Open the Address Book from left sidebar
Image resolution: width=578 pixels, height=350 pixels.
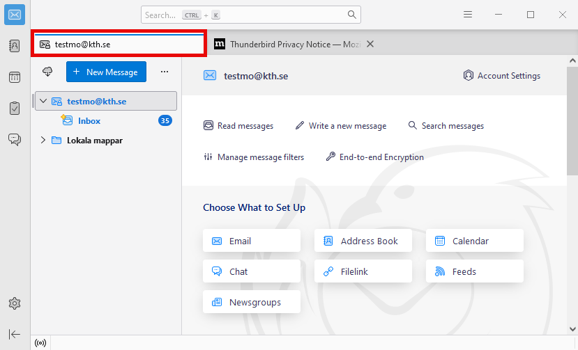click(15, 46)
